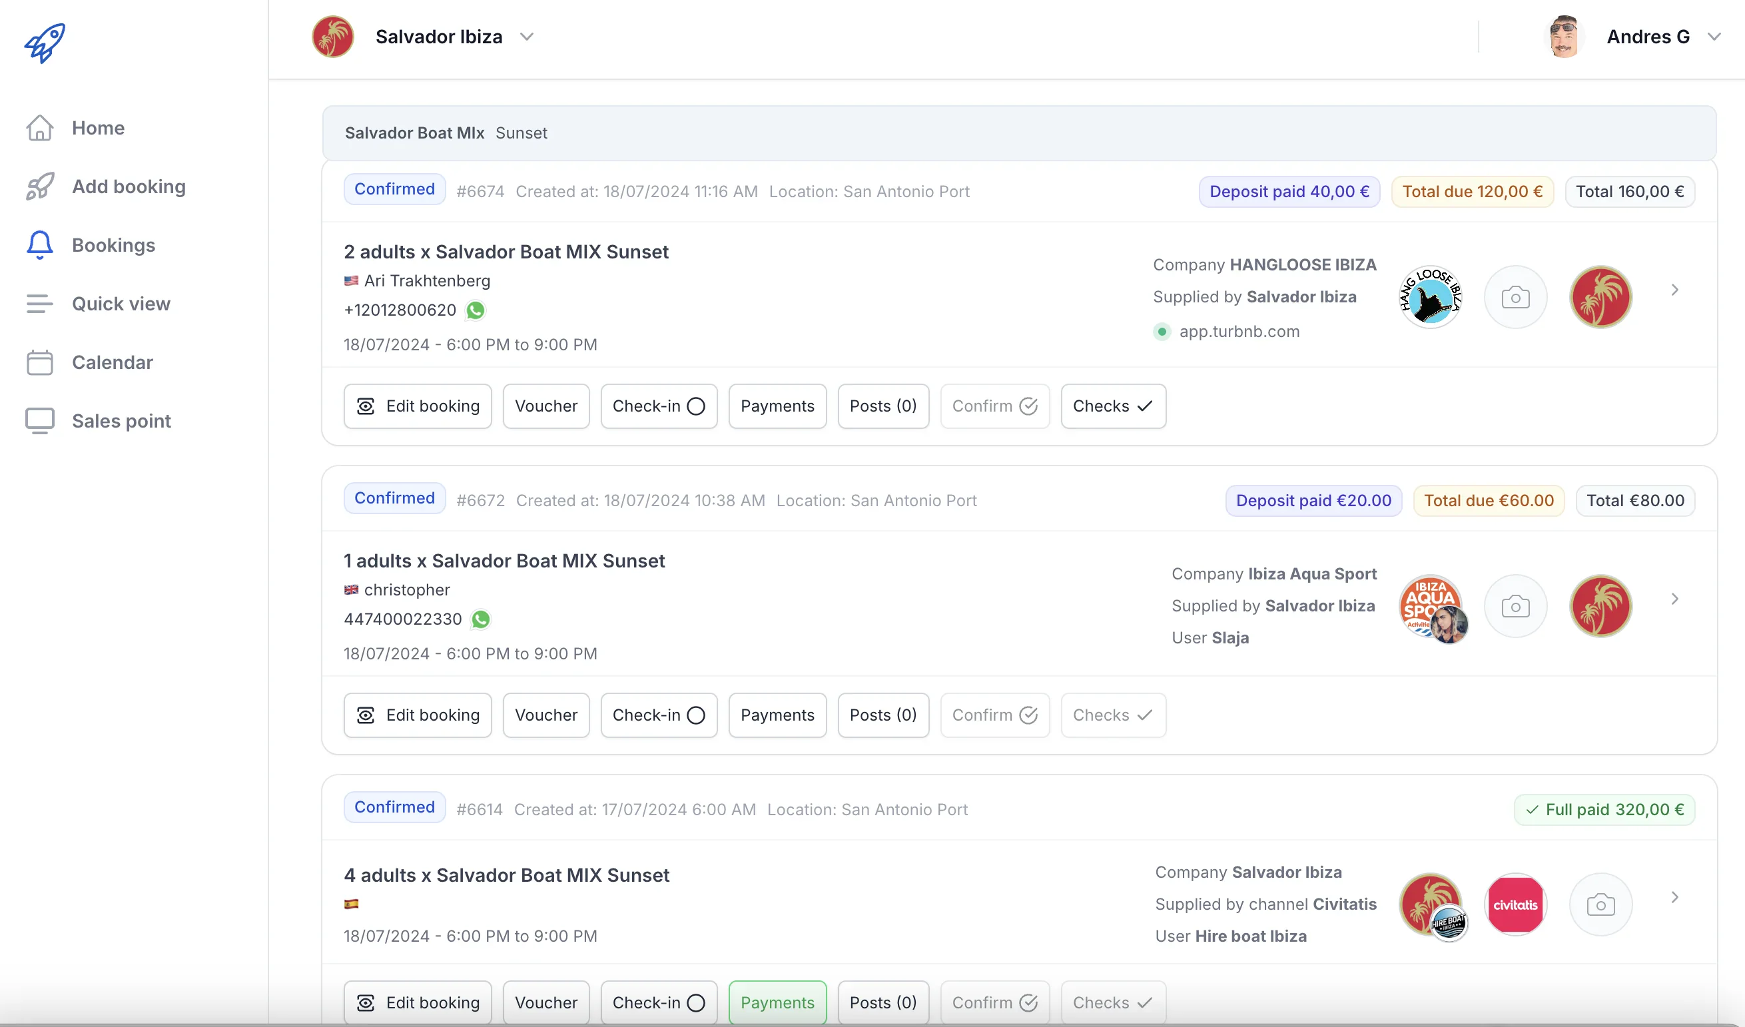Open the Calendar sidebar icon

coord(39,362)
